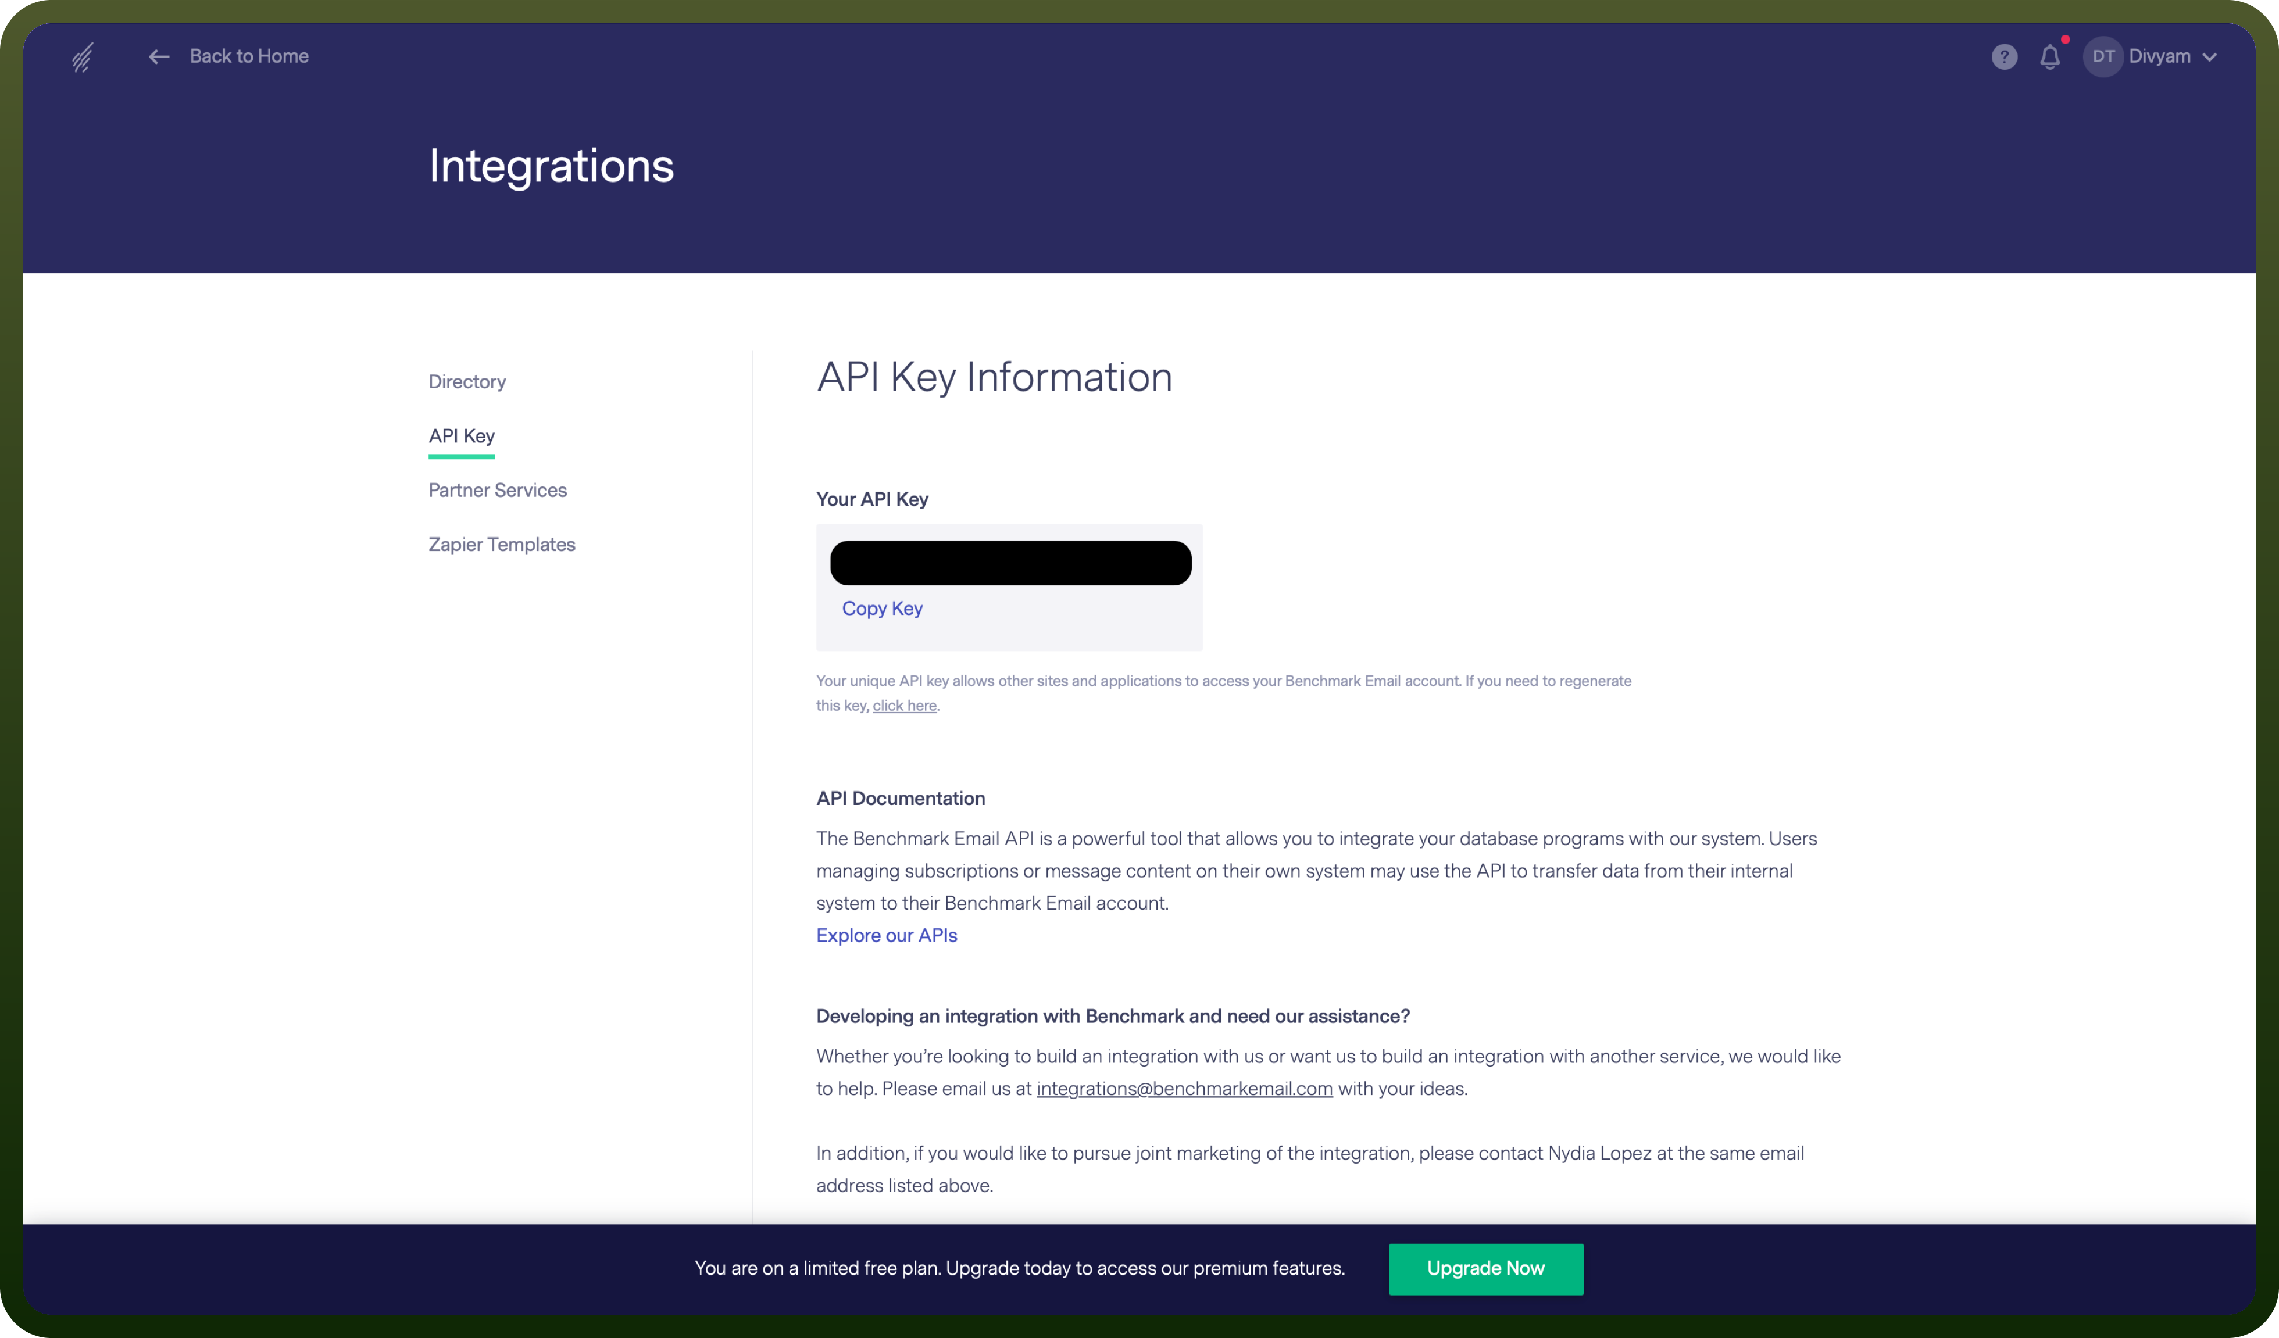This screenshot has width=2279, height=1338.
Task: Open Partner Services section
Action: [x=498, y=490]
